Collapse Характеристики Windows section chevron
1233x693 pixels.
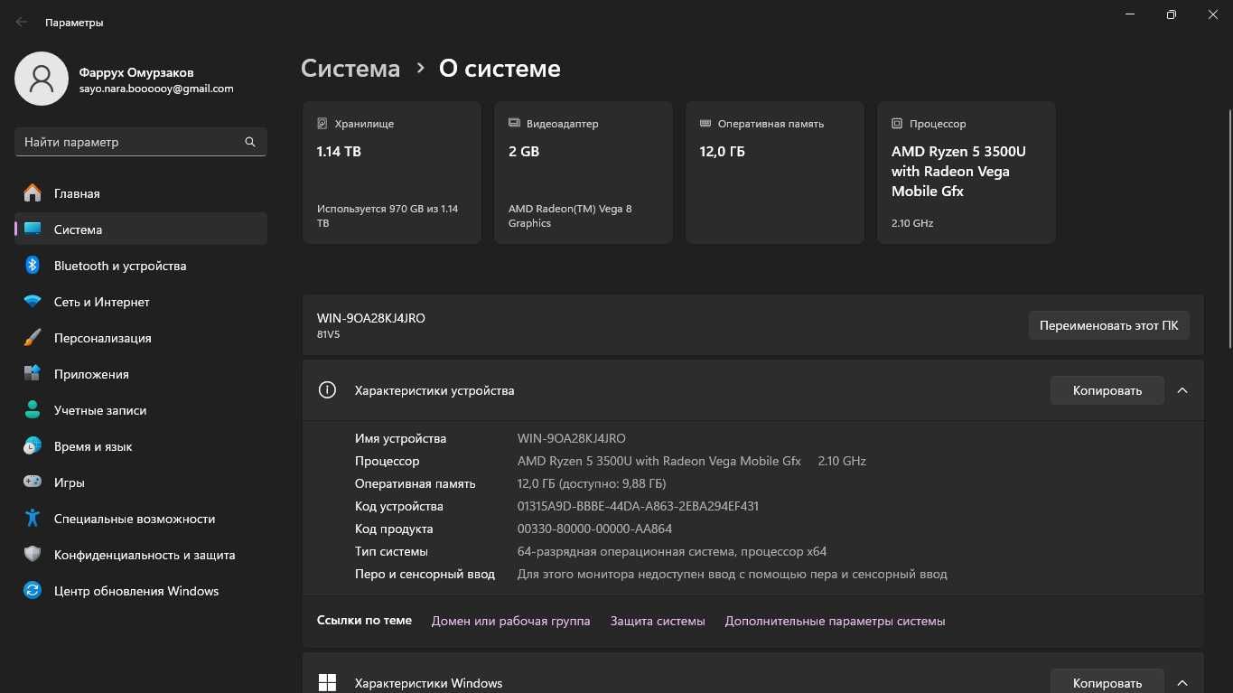click(x=1182, y=683)
